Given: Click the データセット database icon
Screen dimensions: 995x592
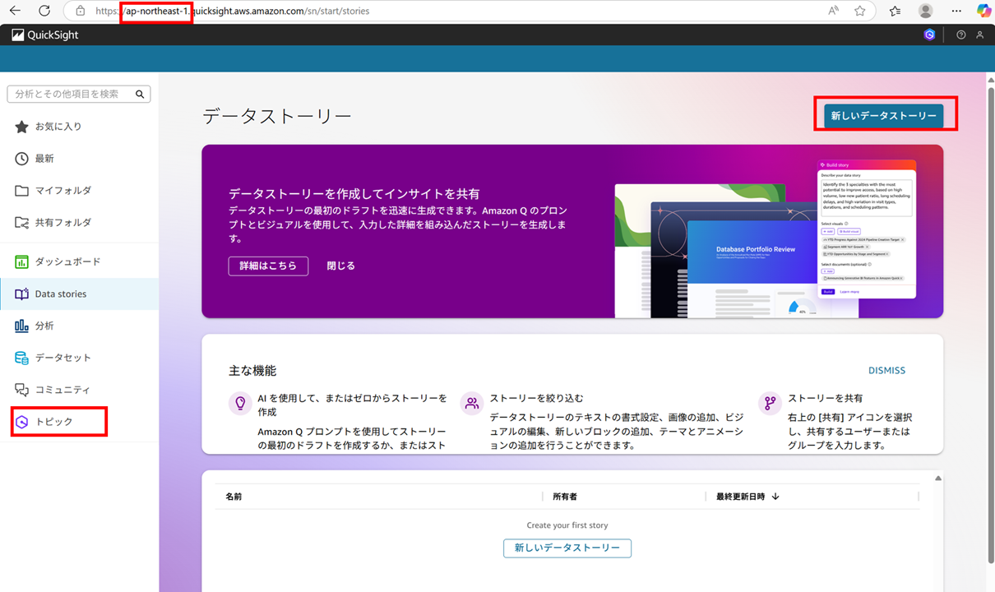Looking at the screenshot, I should tap(21, 358).
